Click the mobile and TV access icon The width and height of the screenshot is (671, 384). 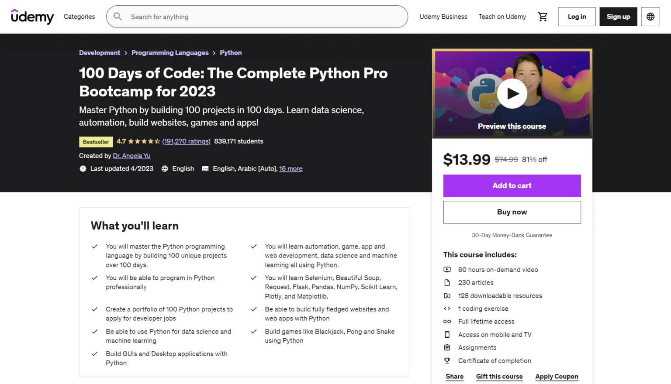447,334
